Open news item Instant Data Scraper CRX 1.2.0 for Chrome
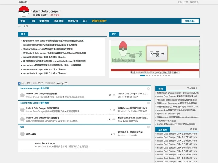Image resolution: width=218 pixels, height=163 pixels. (x=44, y=57)
